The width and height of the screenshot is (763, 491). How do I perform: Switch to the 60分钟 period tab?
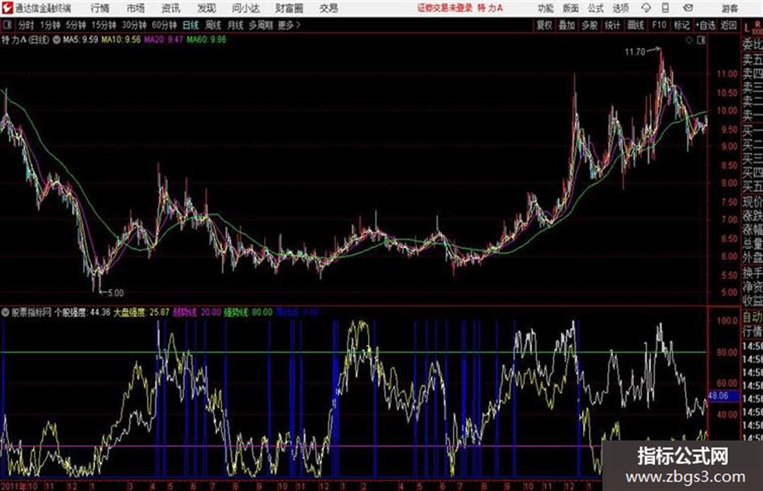164,25
